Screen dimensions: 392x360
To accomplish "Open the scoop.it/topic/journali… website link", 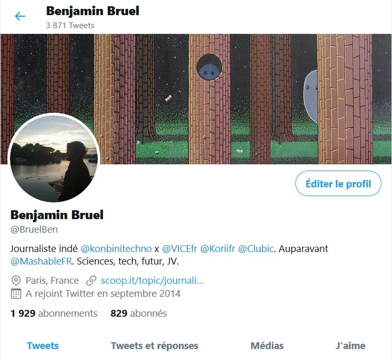I will tap(152, 281).
